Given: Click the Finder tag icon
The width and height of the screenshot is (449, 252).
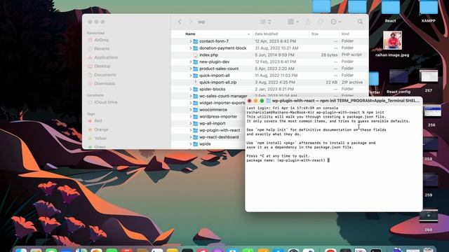Looking at the screenshot, I should pyautogui.click(x=320, y=22).
